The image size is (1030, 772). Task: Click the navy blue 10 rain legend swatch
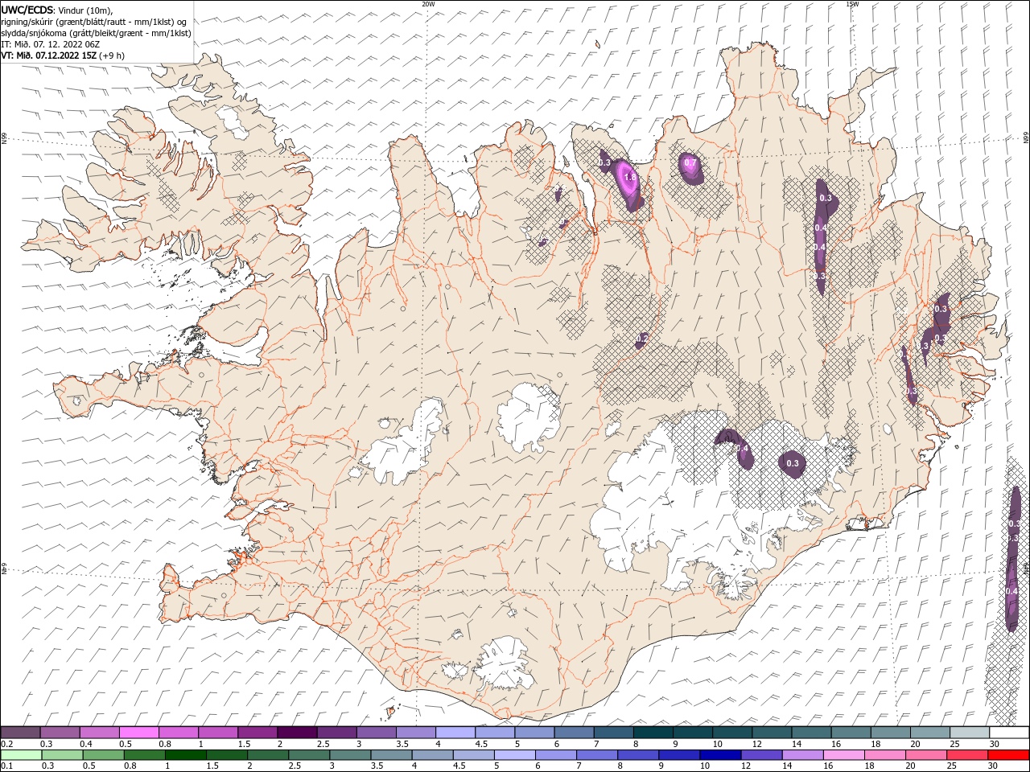[720, 755]
